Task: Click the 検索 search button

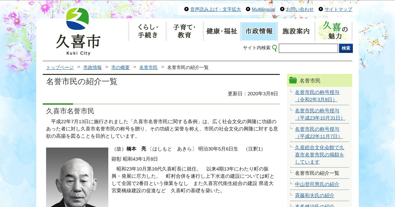Action: point(346,48)
